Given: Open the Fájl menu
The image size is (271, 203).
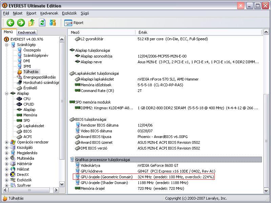Looking at the screenshot, I should click(6, 13).
